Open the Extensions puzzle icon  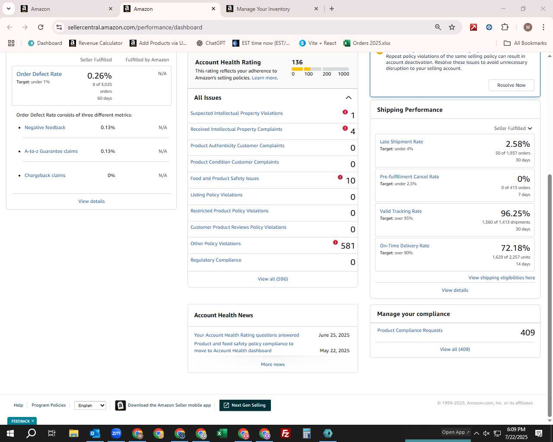click(x=505, y=27)
